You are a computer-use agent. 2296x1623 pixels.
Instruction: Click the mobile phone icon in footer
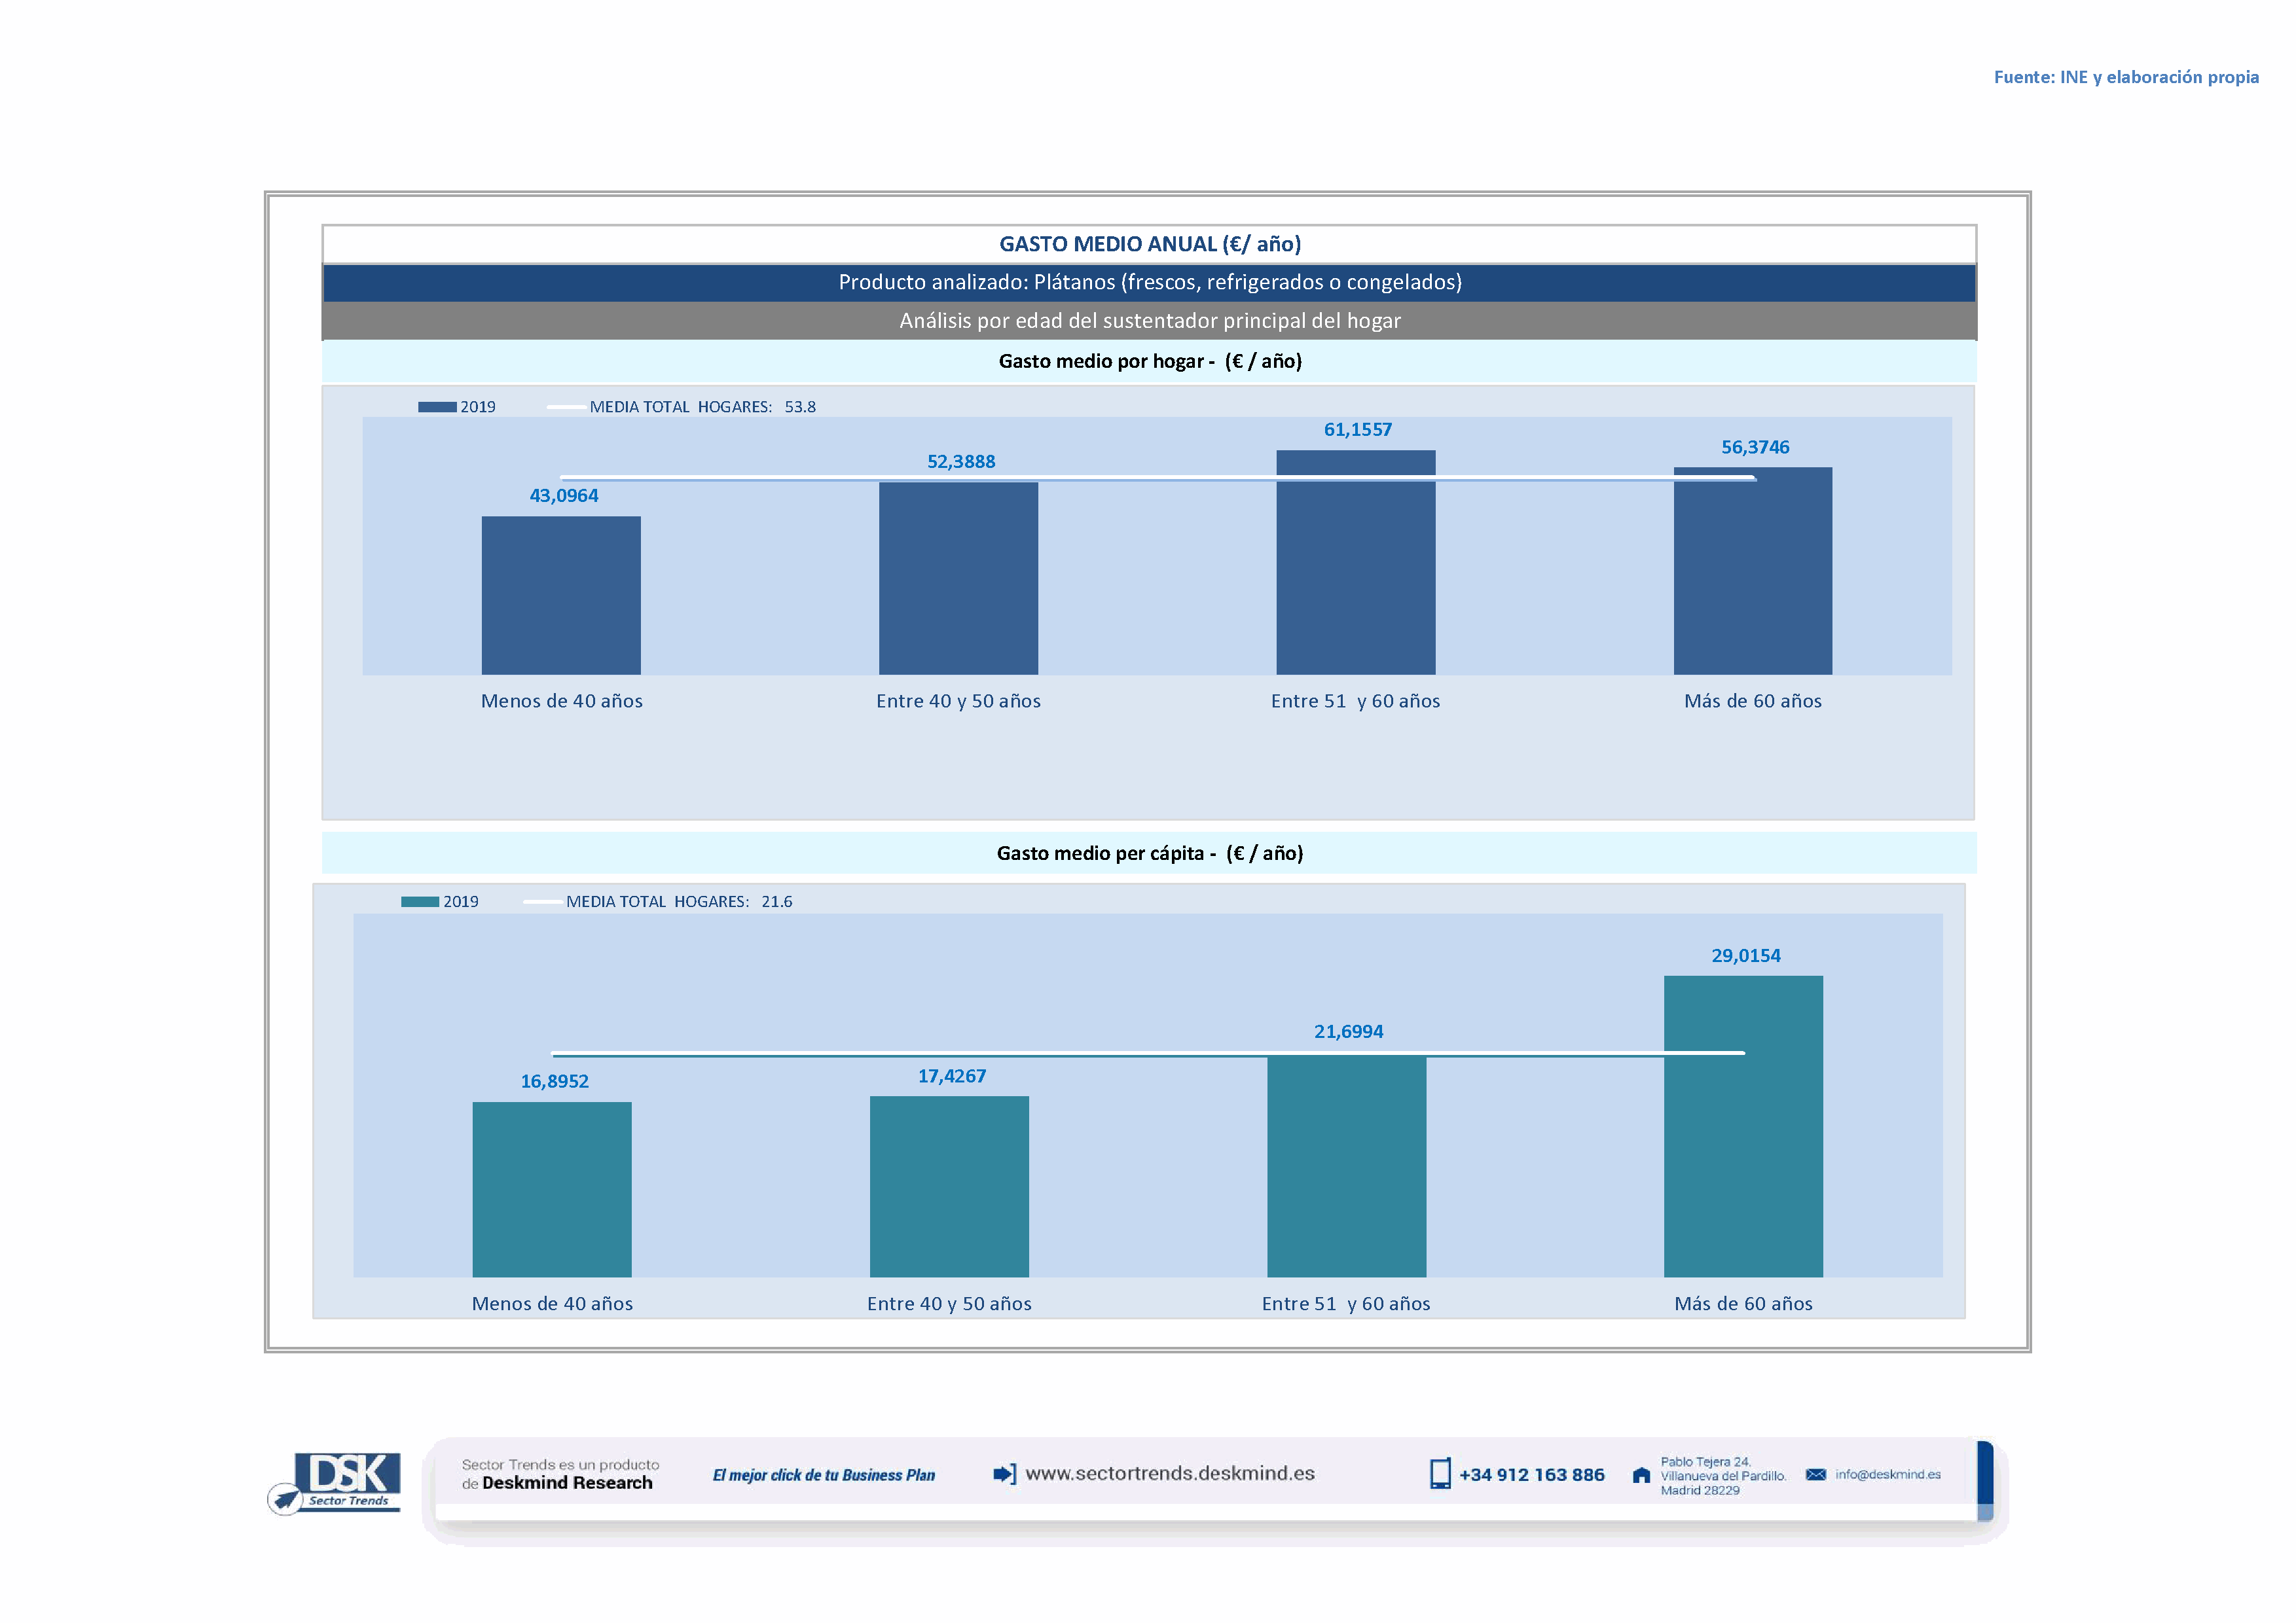click(x=1439, y=1474)
